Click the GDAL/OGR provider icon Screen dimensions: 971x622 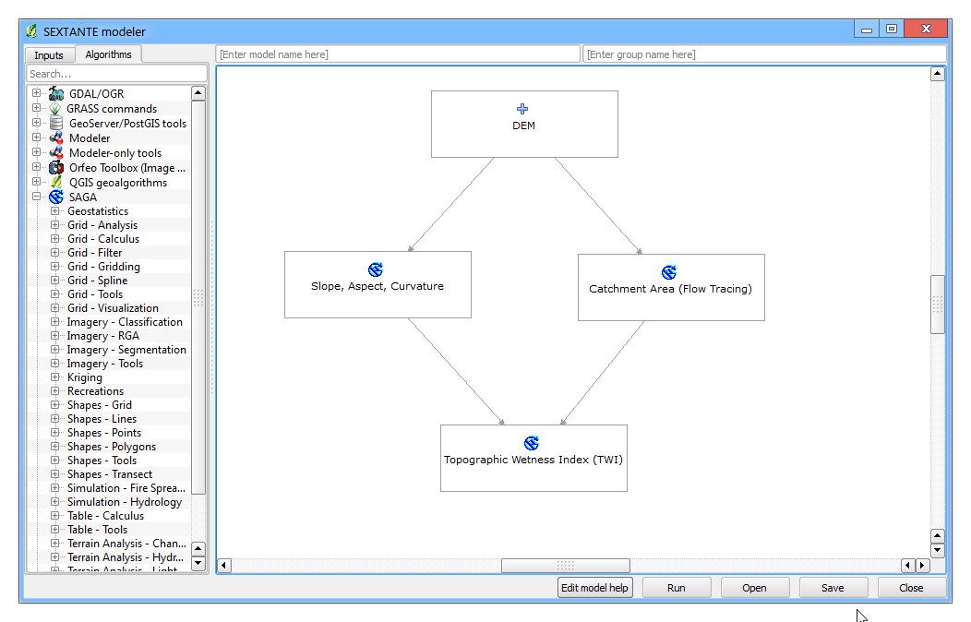(56, 93)
